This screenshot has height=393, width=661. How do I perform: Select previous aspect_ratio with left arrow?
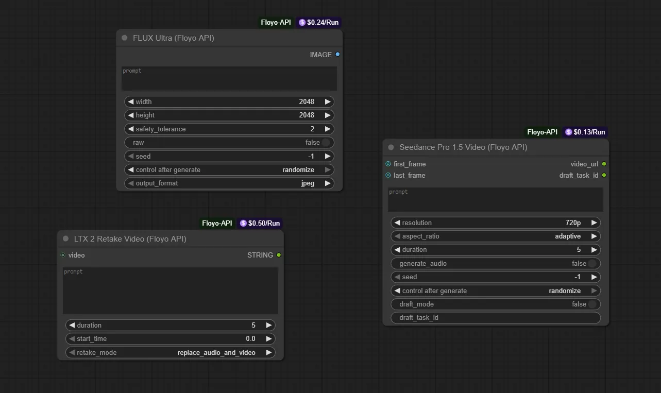397,236
